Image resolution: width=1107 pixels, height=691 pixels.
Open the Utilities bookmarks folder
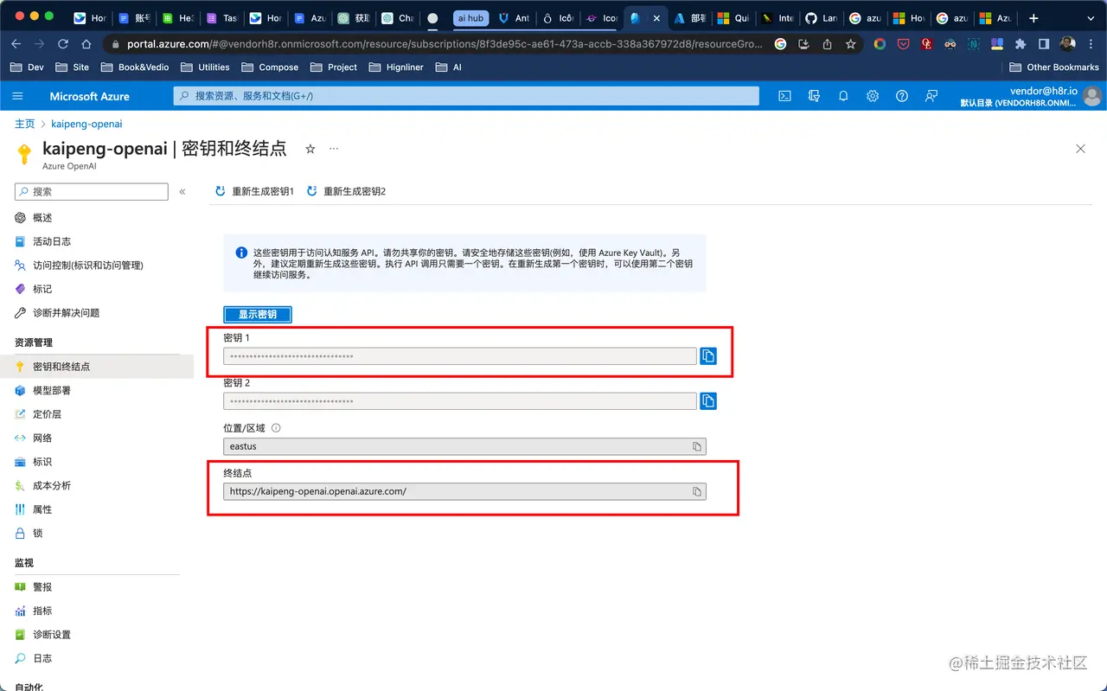[205, 67]
